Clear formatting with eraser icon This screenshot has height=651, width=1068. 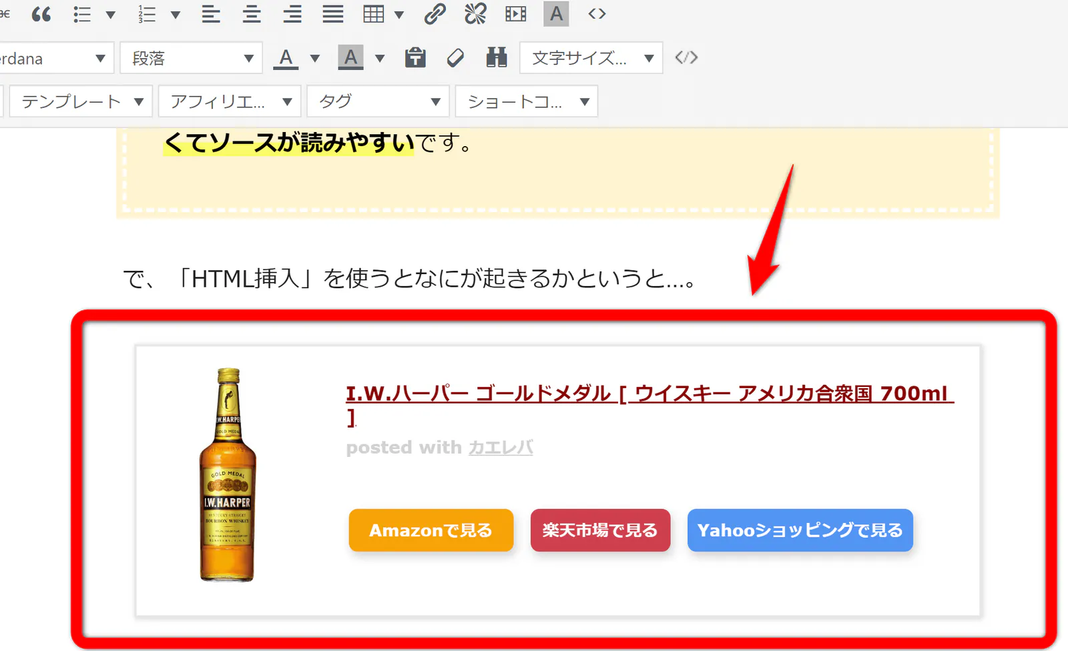click(x=455, y=58)
